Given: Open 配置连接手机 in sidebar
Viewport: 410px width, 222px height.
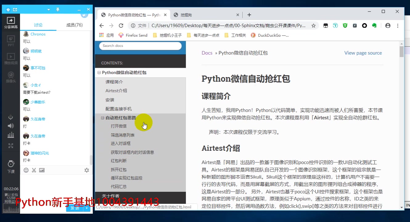Looking at the screenshot, I should pos(118,109).
